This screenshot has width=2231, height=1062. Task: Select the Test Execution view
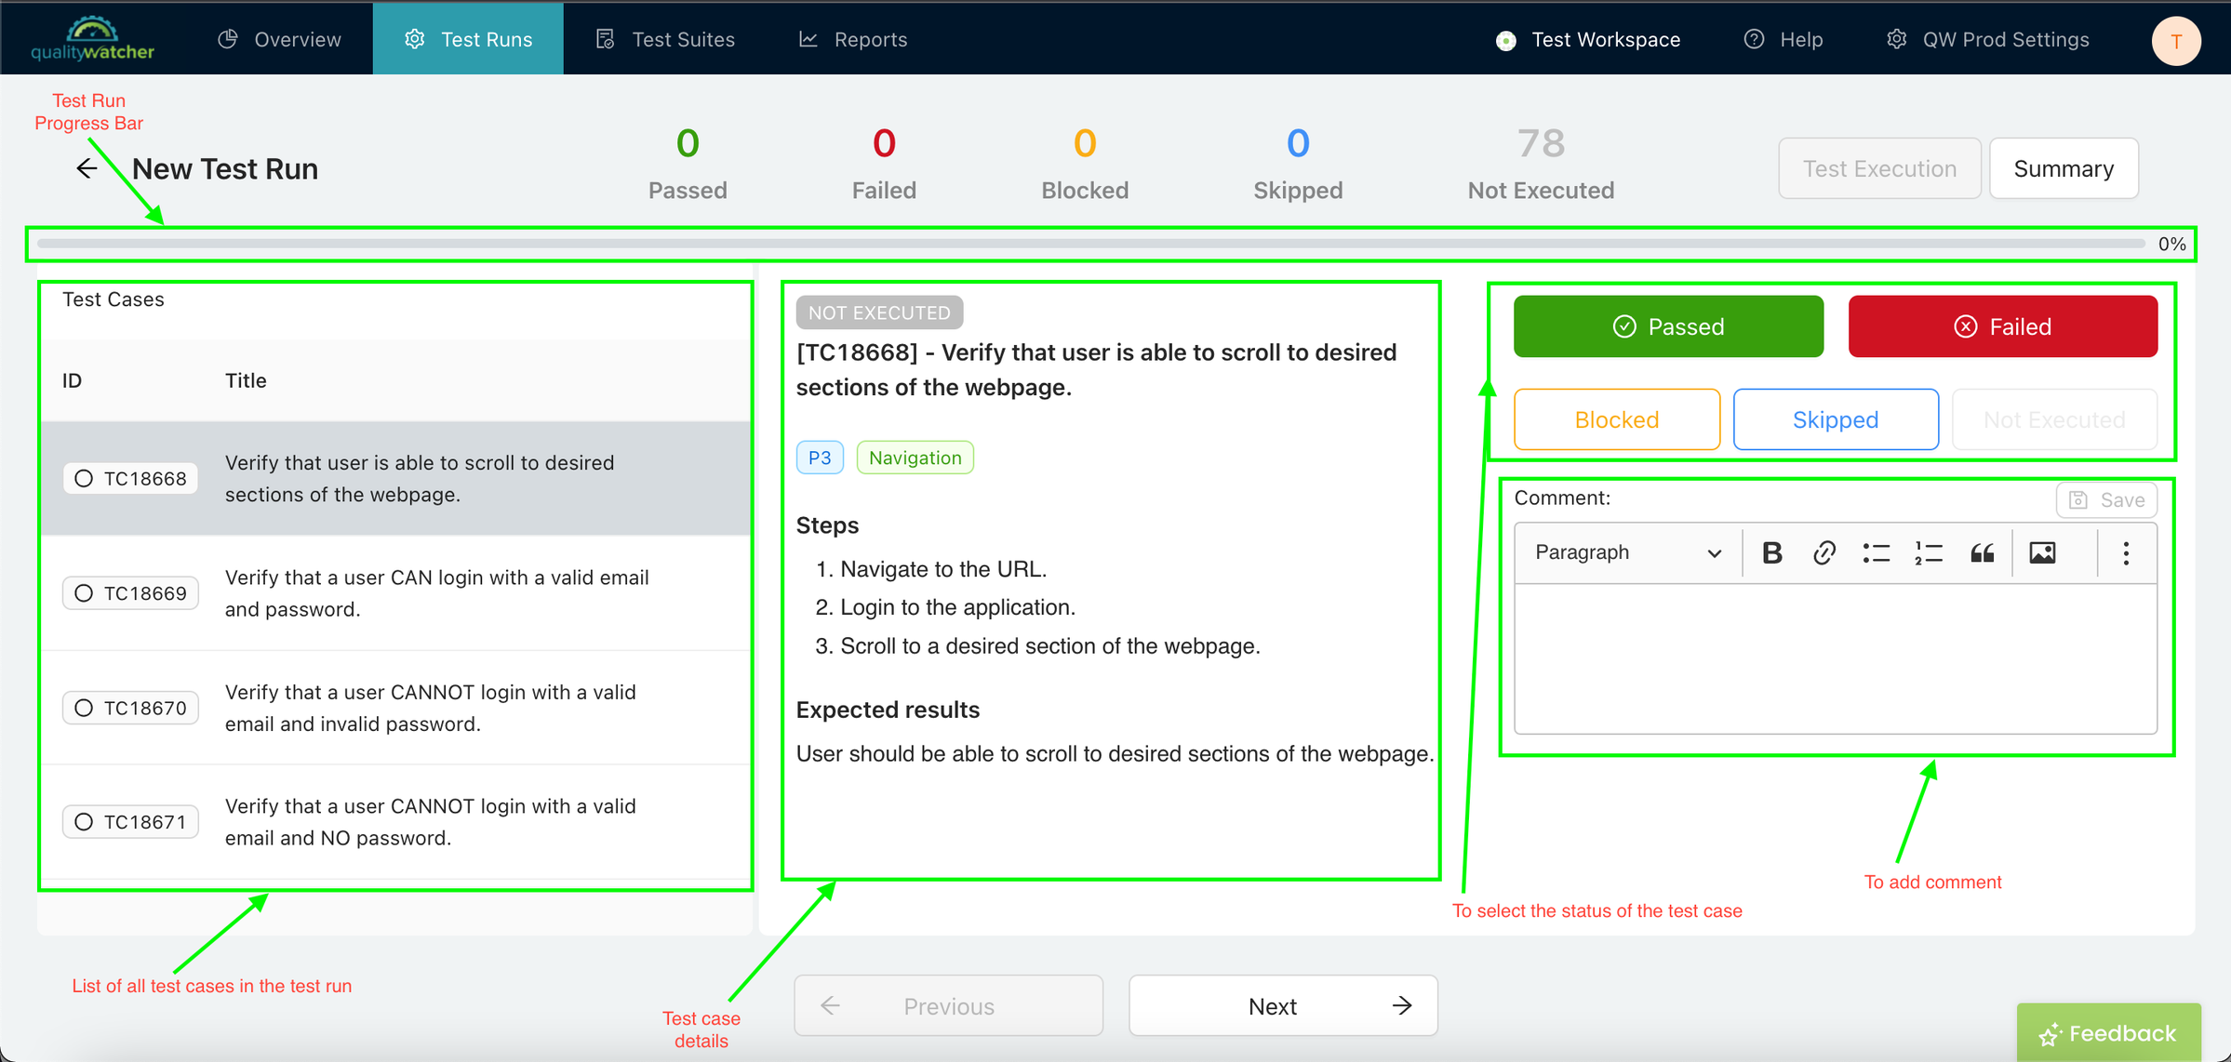1879,168
